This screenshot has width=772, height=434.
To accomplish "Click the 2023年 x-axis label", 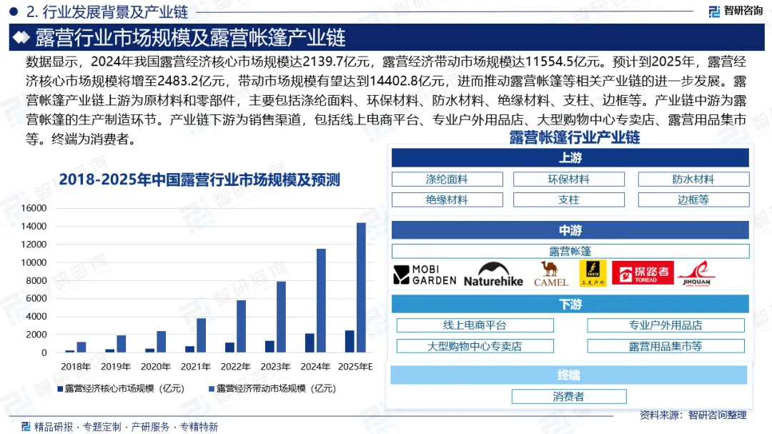I will point(275,367).
